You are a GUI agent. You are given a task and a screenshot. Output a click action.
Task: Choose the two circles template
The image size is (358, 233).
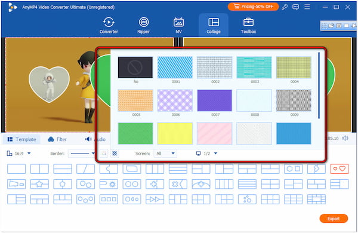coord(132,184)
